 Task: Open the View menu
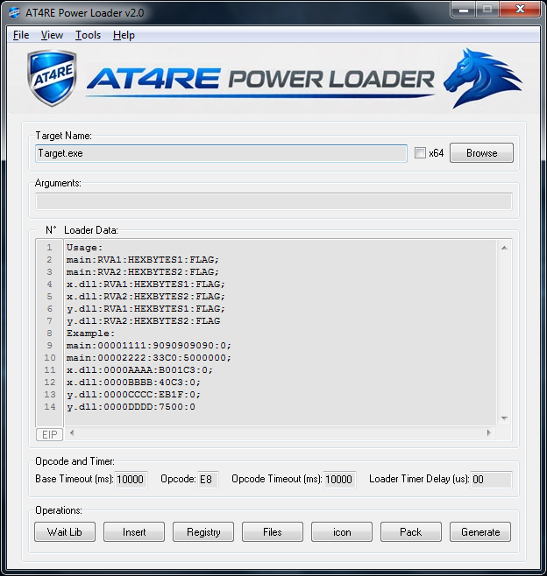click(52, 35)
